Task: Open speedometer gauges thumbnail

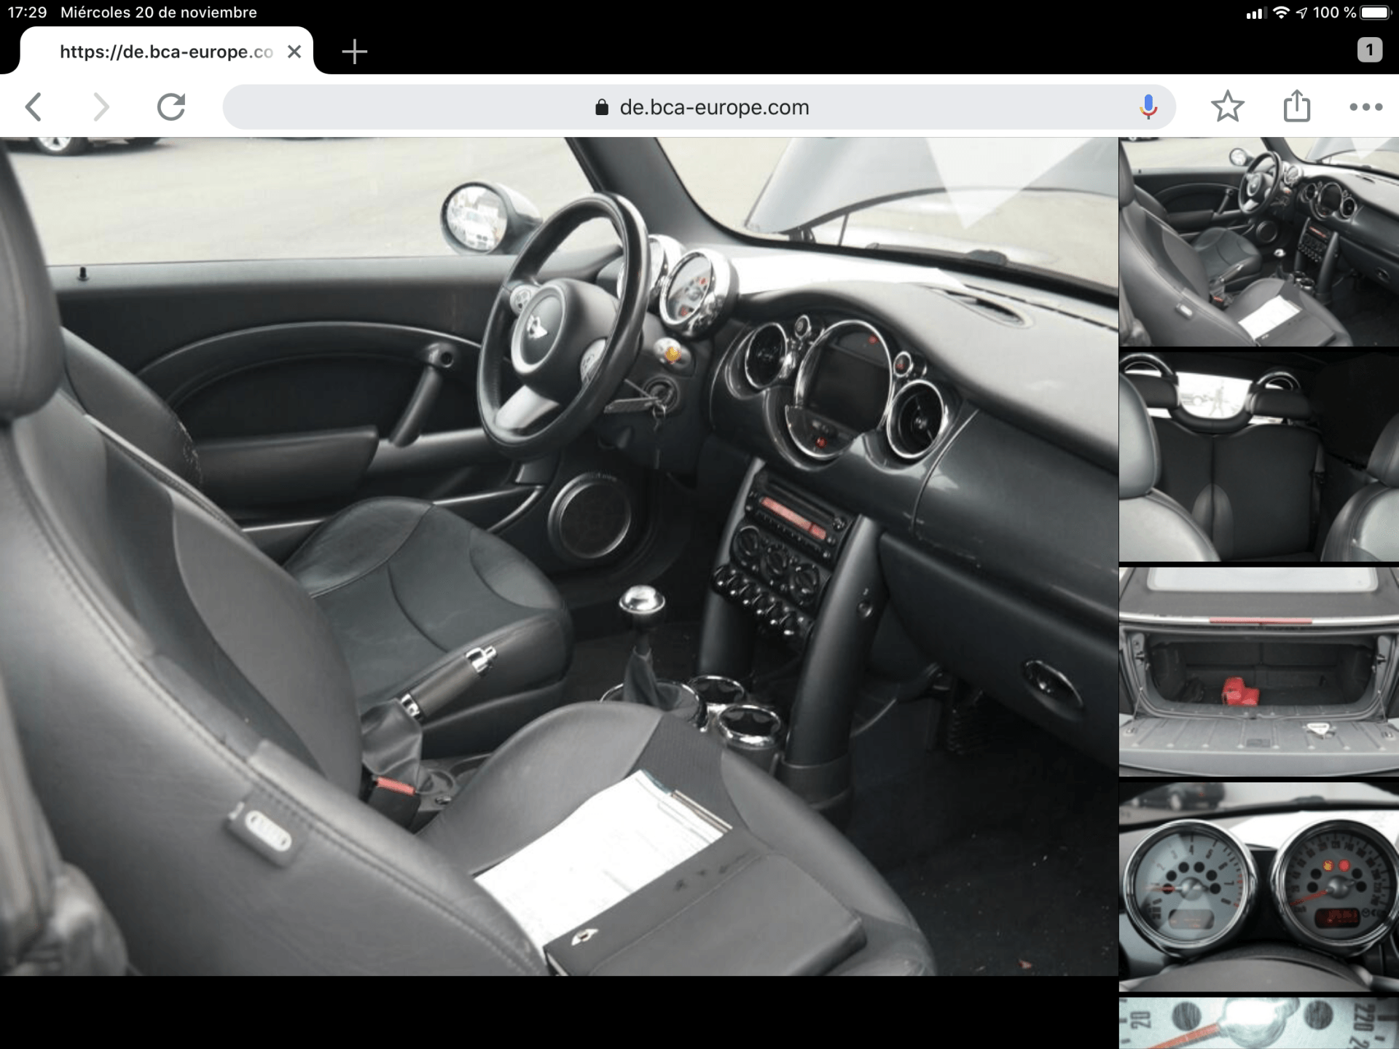Action: 1258,887
